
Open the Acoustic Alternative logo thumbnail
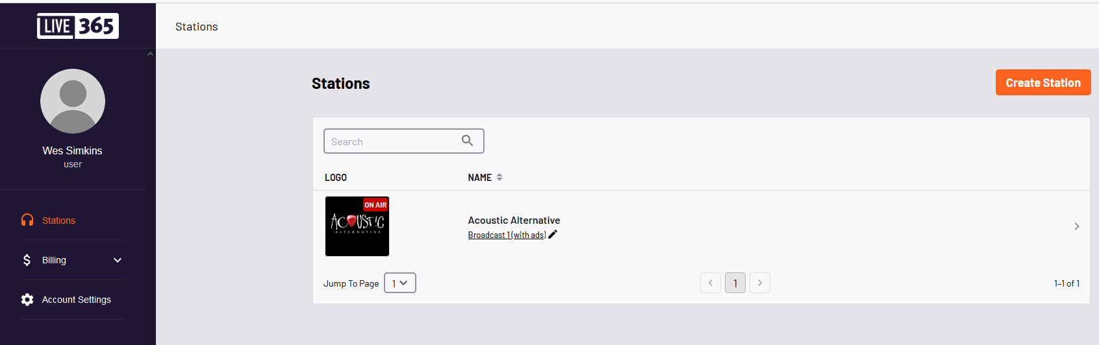point(357,226)
